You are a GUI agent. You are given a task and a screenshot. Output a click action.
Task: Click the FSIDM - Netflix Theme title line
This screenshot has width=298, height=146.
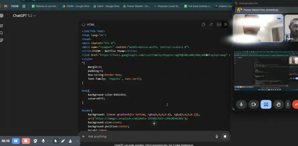109,51
